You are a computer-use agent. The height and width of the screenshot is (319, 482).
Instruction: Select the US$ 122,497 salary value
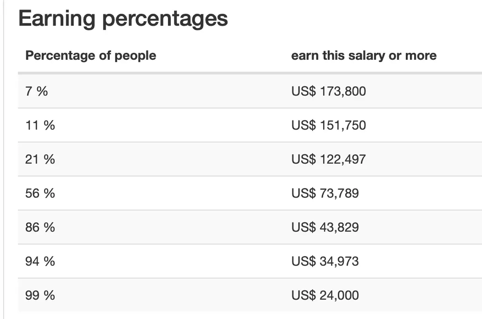click(x=329, y=159)
